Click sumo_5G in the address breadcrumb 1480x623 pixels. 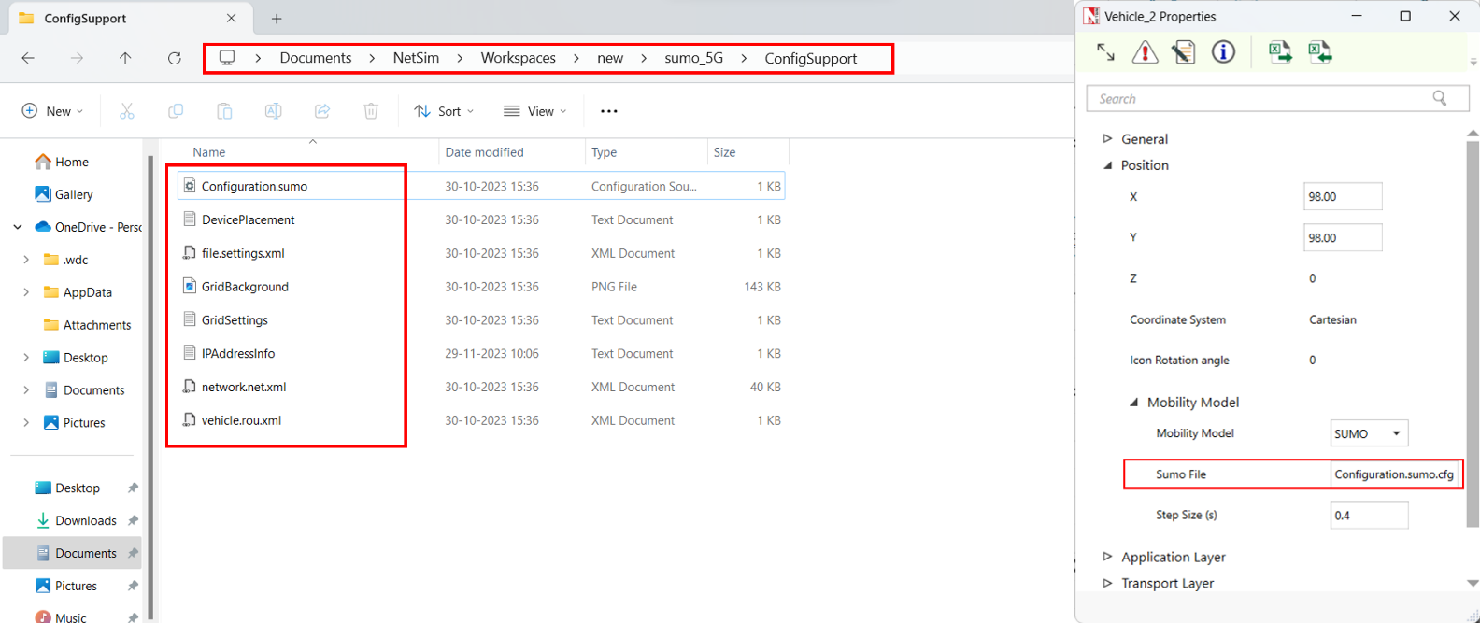click(694, 58)
